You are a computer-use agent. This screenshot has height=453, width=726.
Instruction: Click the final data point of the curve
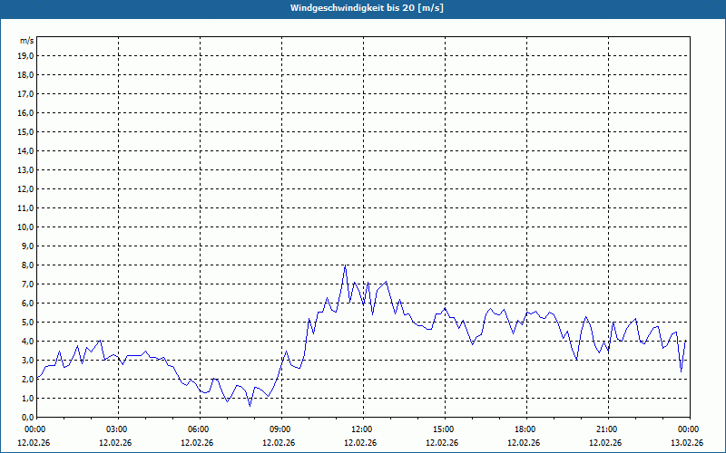686,341
